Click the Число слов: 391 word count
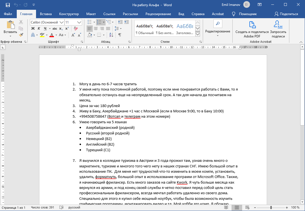The image size is (305, 211). [42, 208]
